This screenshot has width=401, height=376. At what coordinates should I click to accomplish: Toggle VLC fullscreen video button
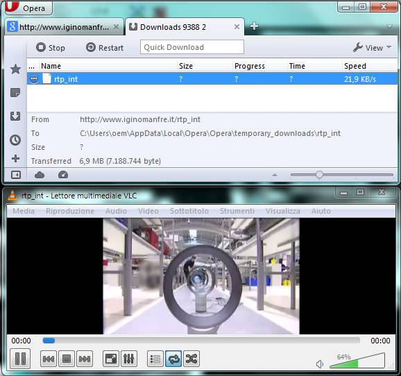[111, 359]
